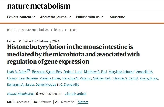Click author Benjamin A. Garcia

click(x=21, y=84)
